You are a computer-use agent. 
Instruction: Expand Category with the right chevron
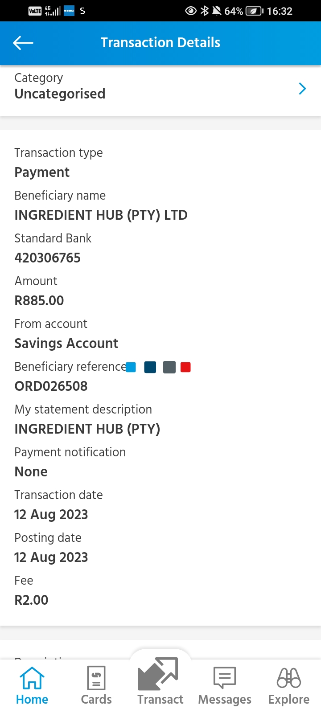[x=302, y=89]
